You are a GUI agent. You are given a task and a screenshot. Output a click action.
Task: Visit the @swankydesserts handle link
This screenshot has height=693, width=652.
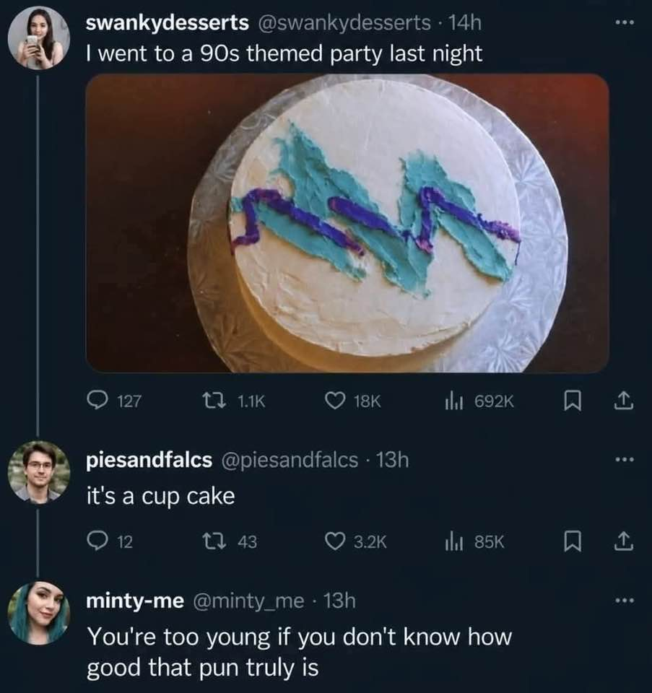point(344,23)
